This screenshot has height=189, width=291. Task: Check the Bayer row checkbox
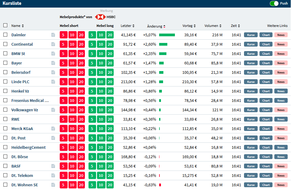click(x=5, y=63)
